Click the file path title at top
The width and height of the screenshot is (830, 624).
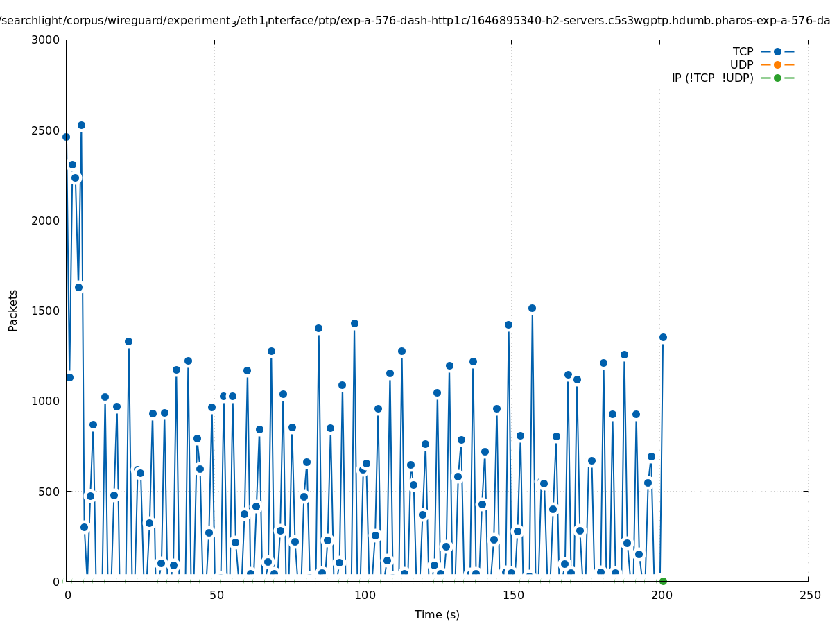pyautogui.click(x=415, y=21)
